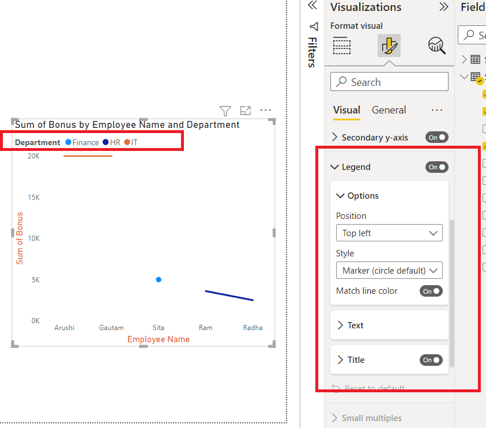
Task: Turn off the Legend toggle
Action: pyautogui.click(x=437, y=167)
